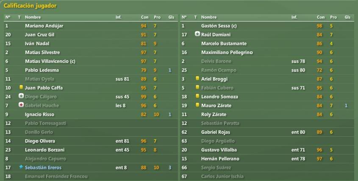358x181 pixels.
Task: Click Ariel Broggi's yellow card icon
Action: (197, 78)
